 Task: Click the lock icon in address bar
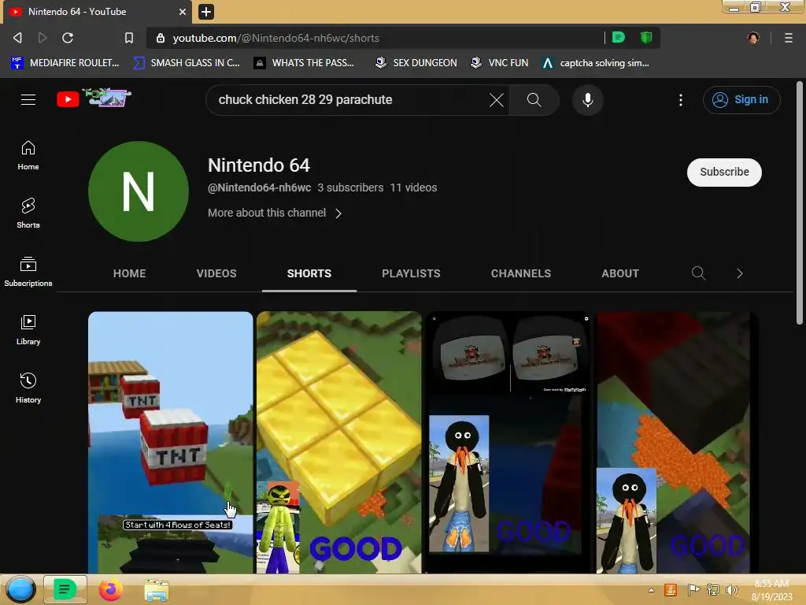pyautogui.click(x=161, y=38)
